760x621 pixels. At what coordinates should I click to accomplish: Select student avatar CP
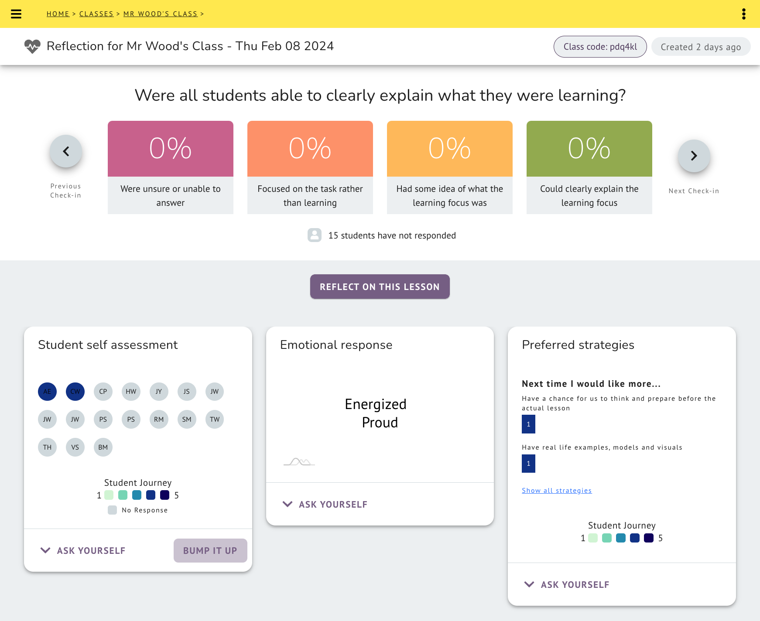coord(103,392)
